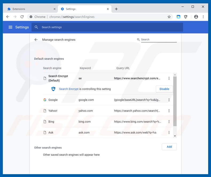The image size is (211, 177).
Task: Open more actions for Google row
Action: coord(169,100)
